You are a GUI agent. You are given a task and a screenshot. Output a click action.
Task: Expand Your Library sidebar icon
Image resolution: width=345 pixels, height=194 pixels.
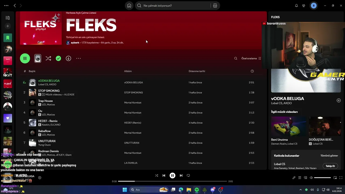8,18
